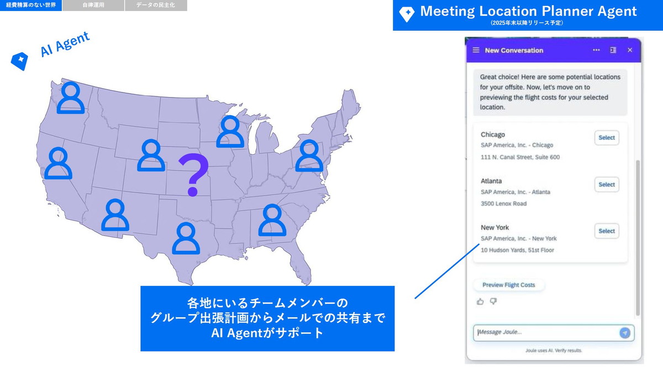Click 'SAP America, Inc. - Chicago' text
This screenshot has height=372, width=663.
click(x=517, y=145)
